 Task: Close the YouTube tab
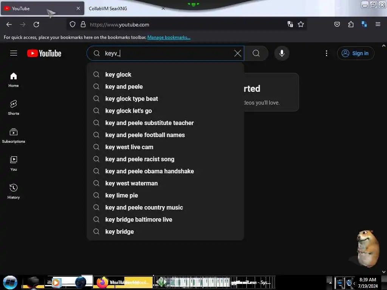(78, 8)
